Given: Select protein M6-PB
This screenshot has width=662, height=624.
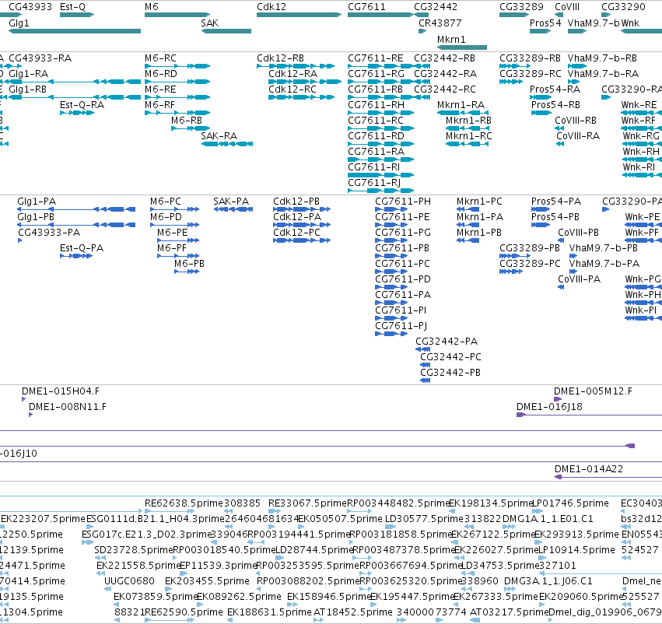Looking at the screenshot, I should (187, 272).
